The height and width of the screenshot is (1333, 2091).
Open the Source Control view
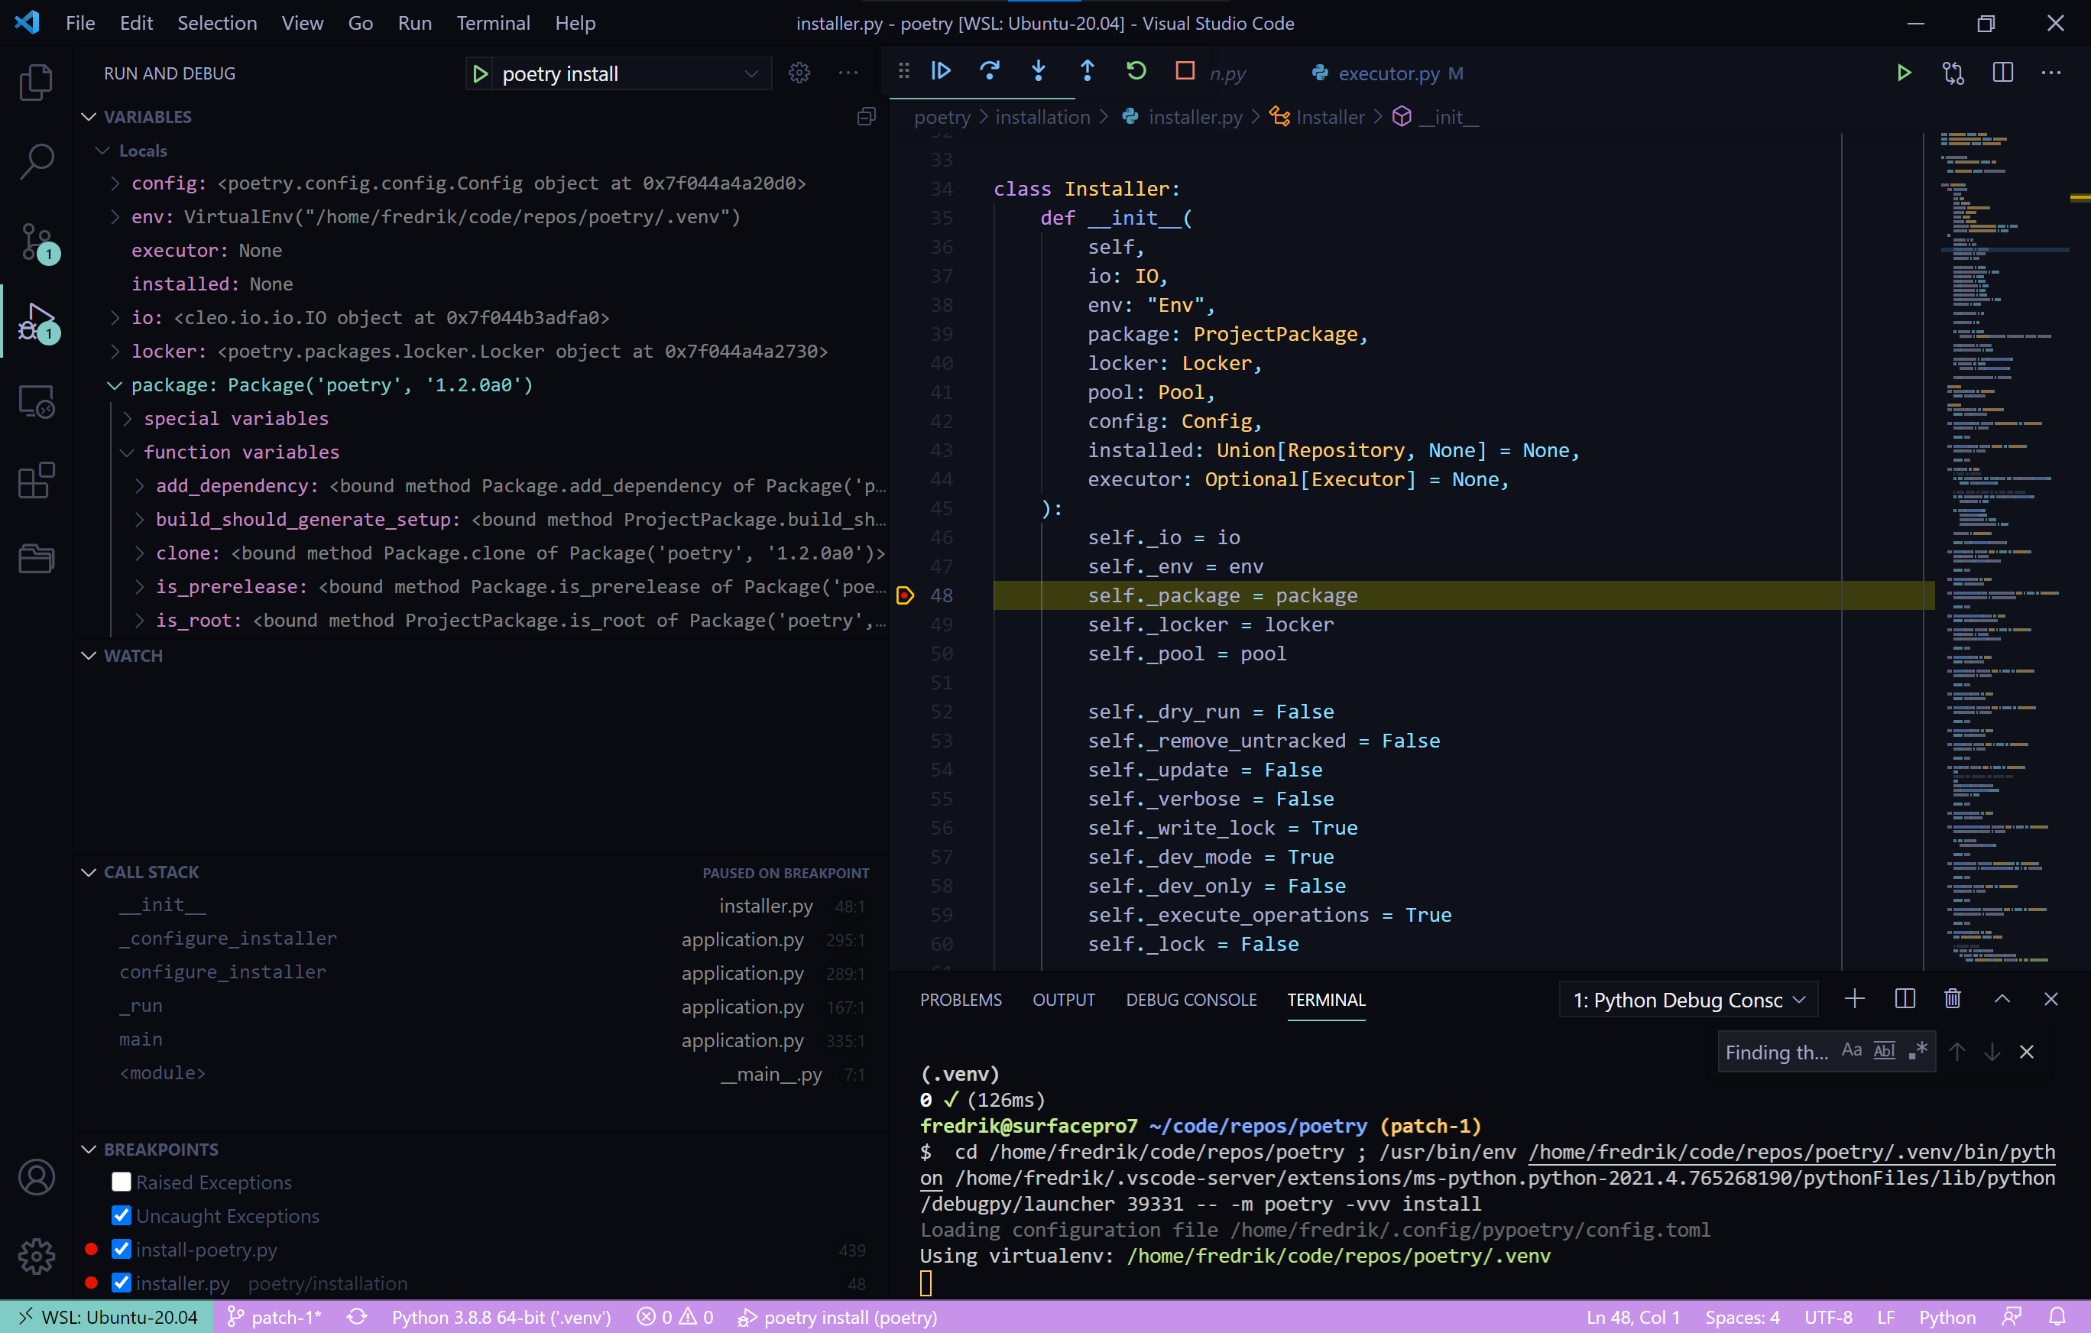tap(36, 242)
